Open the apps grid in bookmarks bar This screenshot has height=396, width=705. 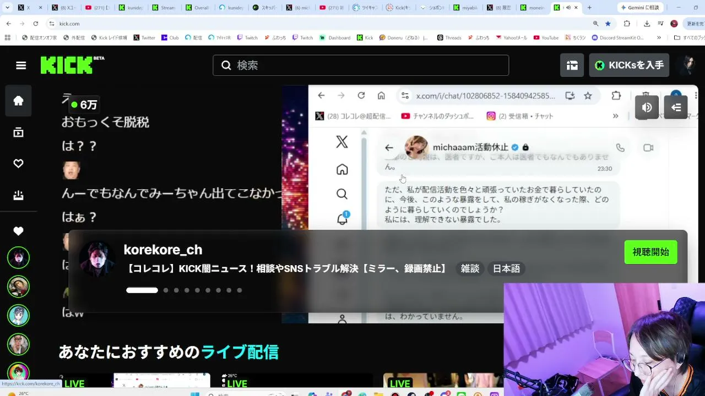click(x=7, y=38)
